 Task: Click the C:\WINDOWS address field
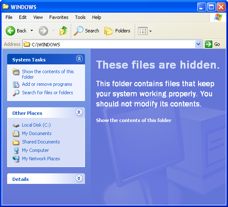[112, 44]
